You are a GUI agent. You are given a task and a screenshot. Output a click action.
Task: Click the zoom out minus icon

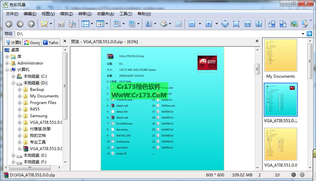[x=192, y=24]
